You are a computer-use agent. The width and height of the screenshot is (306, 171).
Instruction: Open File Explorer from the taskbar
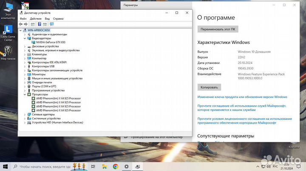105,166
